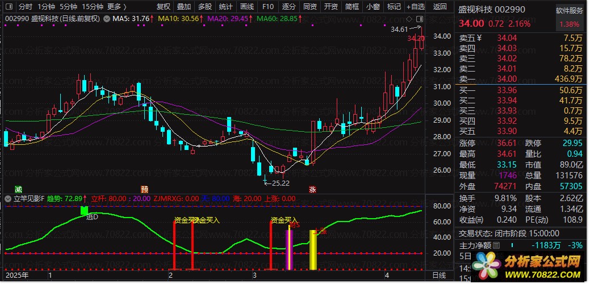The height and width of the screenshot is (284, 590).
Task: Click the 最高 value 34.61 in panel
Action: coord(507,154)
